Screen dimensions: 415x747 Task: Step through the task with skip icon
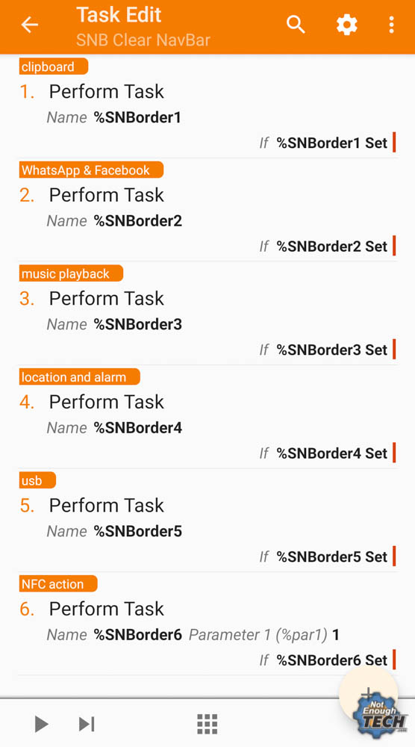click(x=86, y=724)
